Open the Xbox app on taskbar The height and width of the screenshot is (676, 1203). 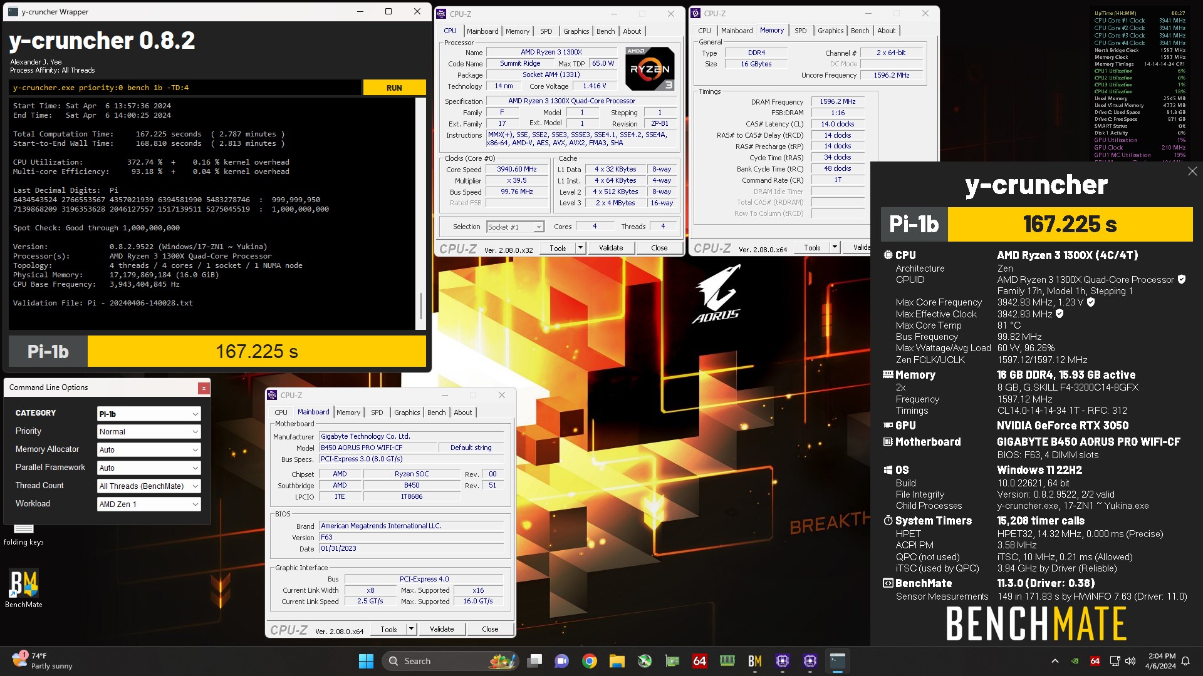(x=645, y=661)
